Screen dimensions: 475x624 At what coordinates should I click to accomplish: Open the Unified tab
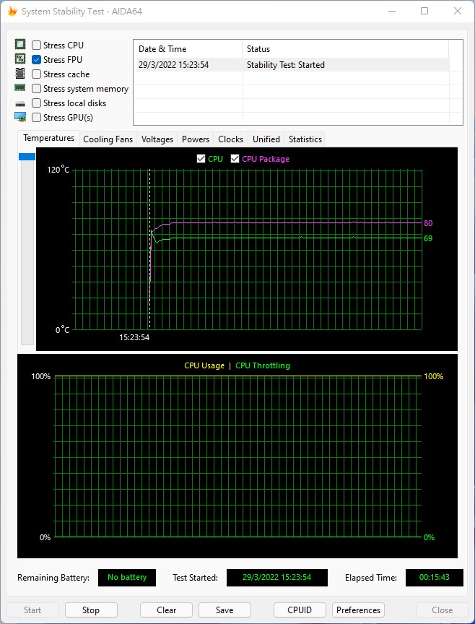[266, 139]
